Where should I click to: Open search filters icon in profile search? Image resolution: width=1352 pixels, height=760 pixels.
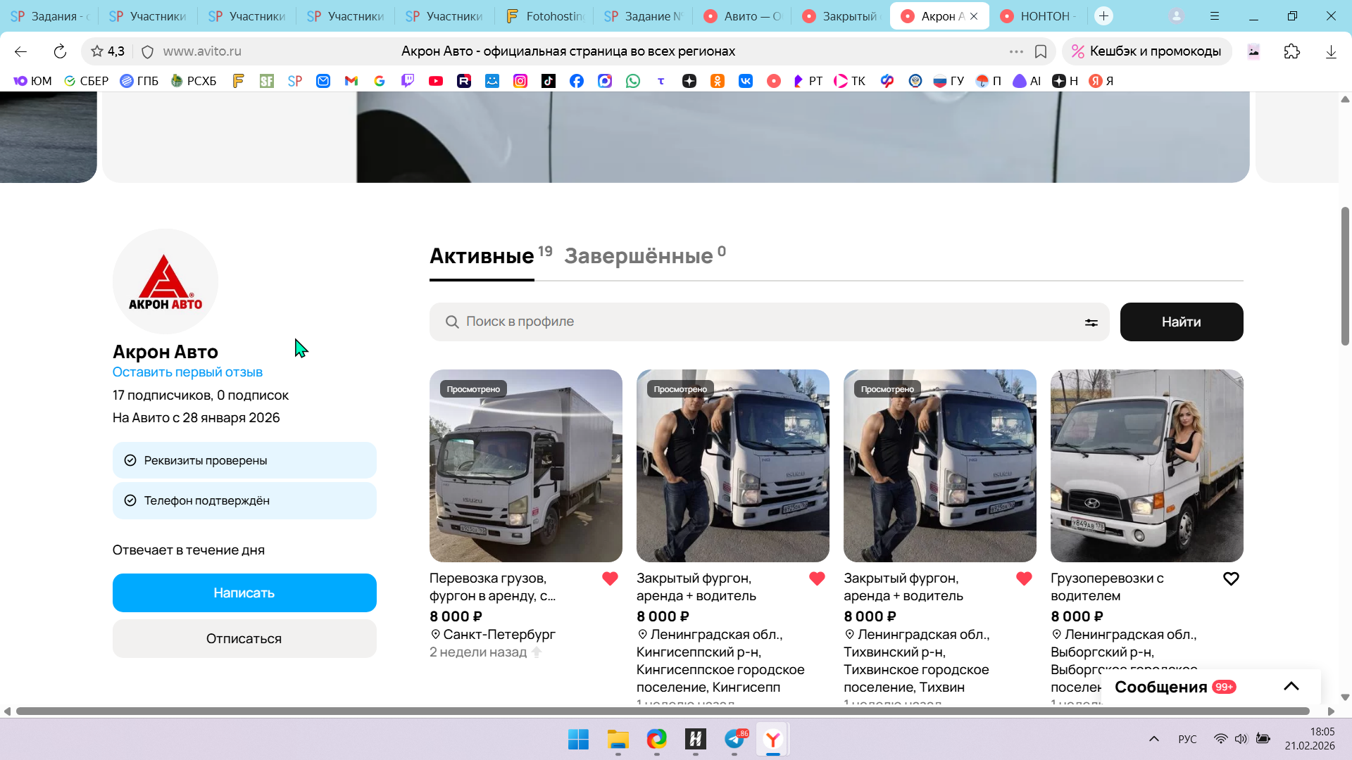[x=1091, y=322]
